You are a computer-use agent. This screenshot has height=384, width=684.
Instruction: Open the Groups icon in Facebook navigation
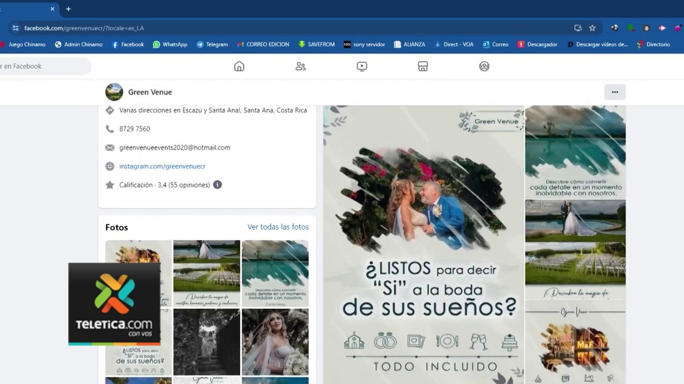click(x=484, y=66)
